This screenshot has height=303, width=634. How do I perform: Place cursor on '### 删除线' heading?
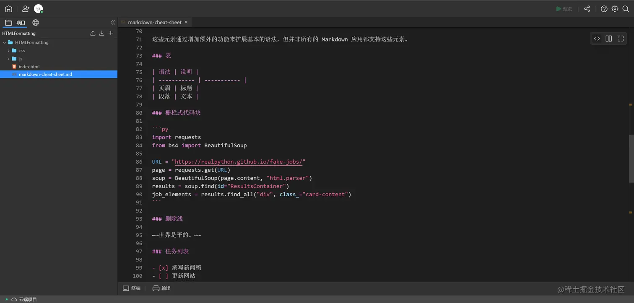click(167, 219)
